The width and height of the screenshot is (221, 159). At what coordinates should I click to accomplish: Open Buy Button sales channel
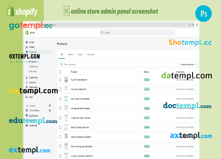click(x=32, y=116)
